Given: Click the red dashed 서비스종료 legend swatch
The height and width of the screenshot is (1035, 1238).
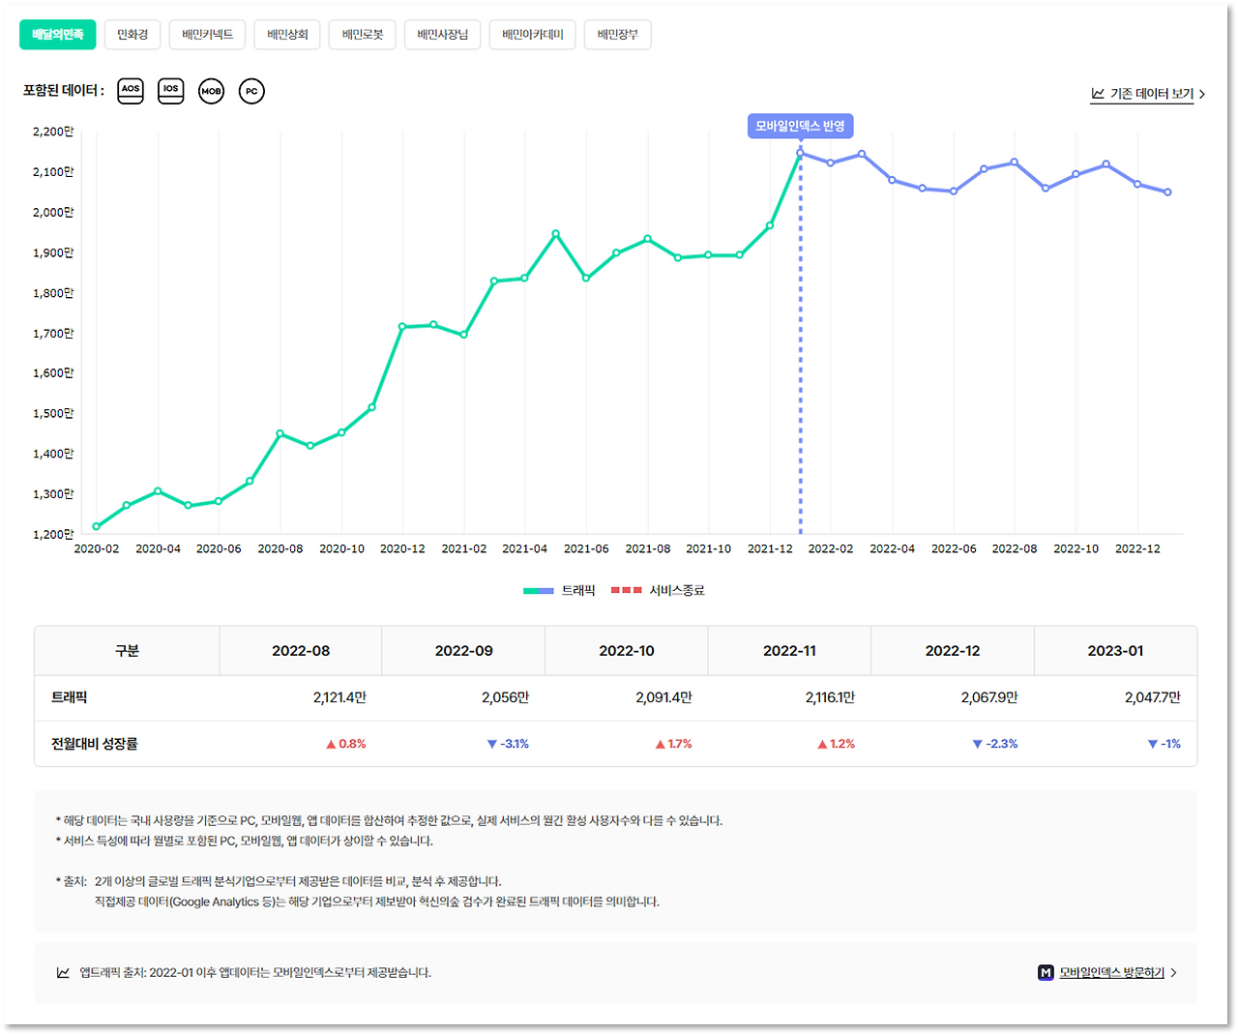Looking at the screenshot, I should tap(627, 590).
